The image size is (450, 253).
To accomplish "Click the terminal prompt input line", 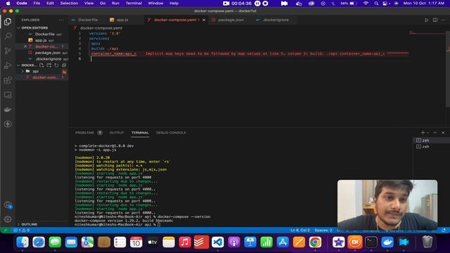I will point(117,225).
